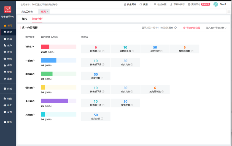This screenshot has width=232, height=146.
Task: Open 档案 in the left sidebar
Action: [x=8, y=99]
